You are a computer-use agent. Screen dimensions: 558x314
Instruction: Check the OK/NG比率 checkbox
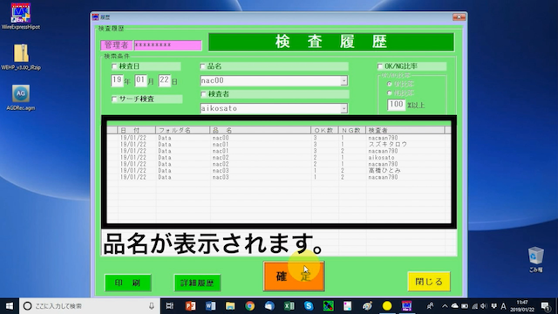tap(380, 66)
